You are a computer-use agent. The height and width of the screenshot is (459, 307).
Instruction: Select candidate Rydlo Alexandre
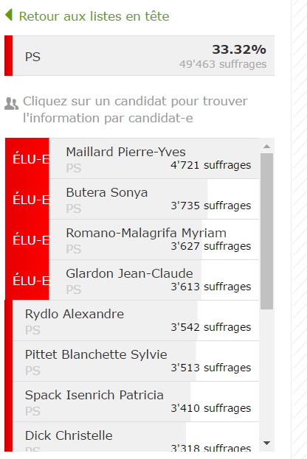click(x=136, y=320)
